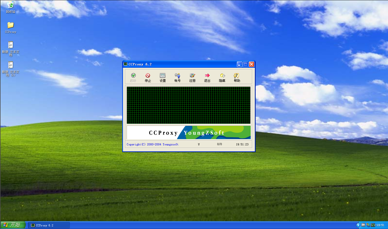Click the CCProxy YoungZSoft banner
Image resolution: width=388 pixels, height=229 pixels.
[x=189, y=132]
